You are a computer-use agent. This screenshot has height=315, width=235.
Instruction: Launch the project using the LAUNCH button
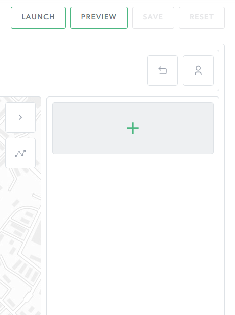click(x=38, y=17)
